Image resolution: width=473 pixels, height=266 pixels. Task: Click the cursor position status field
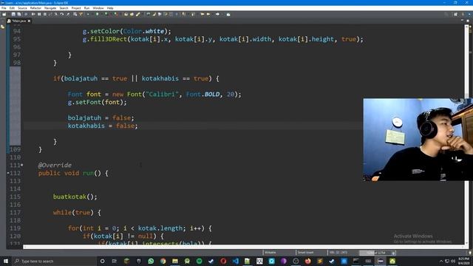(338, 253)
